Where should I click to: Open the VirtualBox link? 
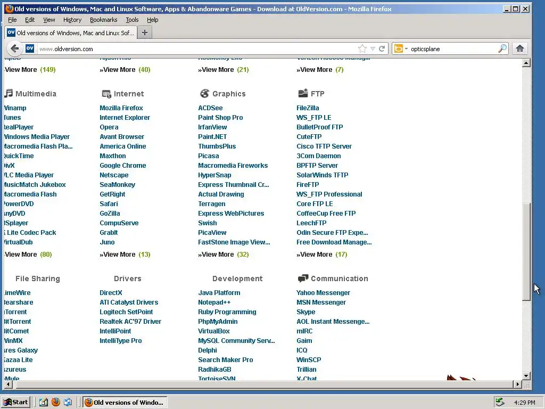214,331
